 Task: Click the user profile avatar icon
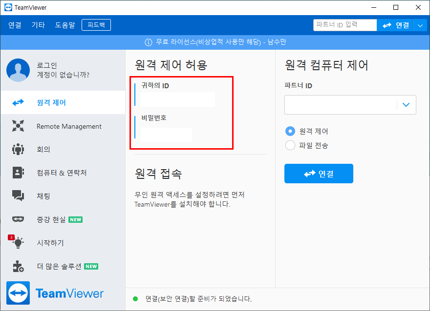(x=18, y=70)
